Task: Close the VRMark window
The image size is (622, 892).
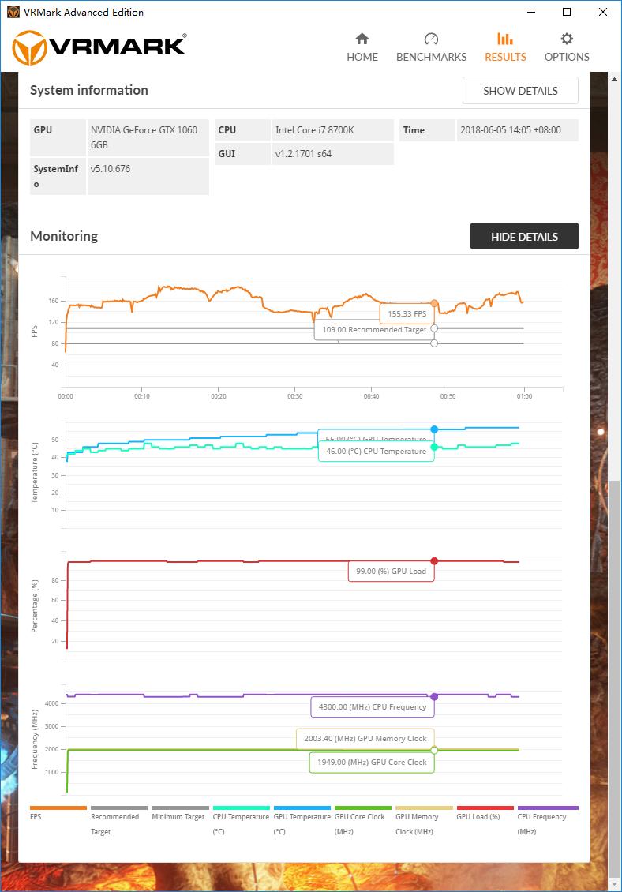Action: 602,12
